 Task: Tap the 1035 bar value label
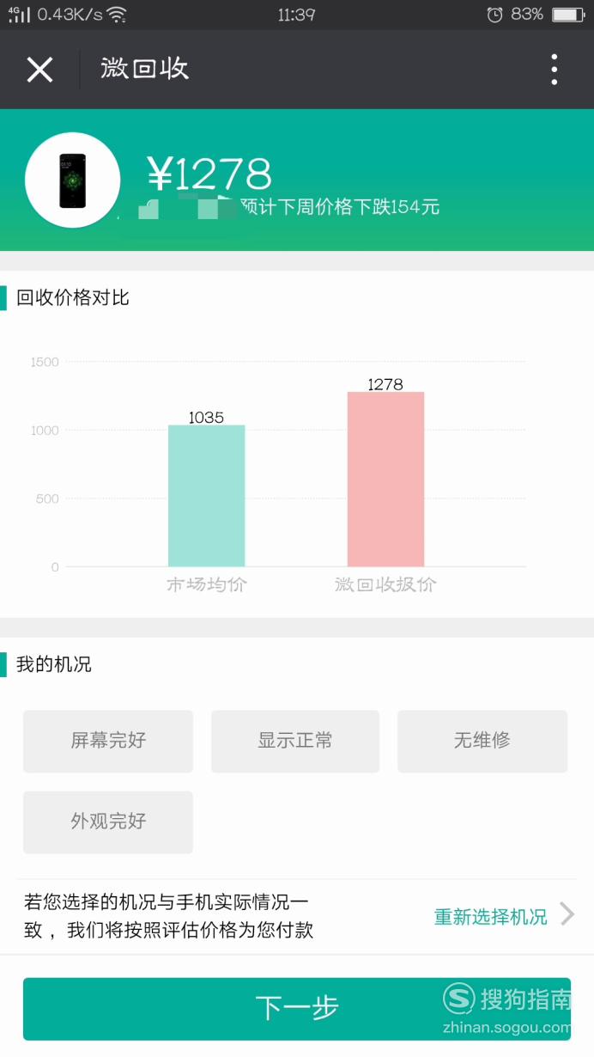click(x=206, y=418)
